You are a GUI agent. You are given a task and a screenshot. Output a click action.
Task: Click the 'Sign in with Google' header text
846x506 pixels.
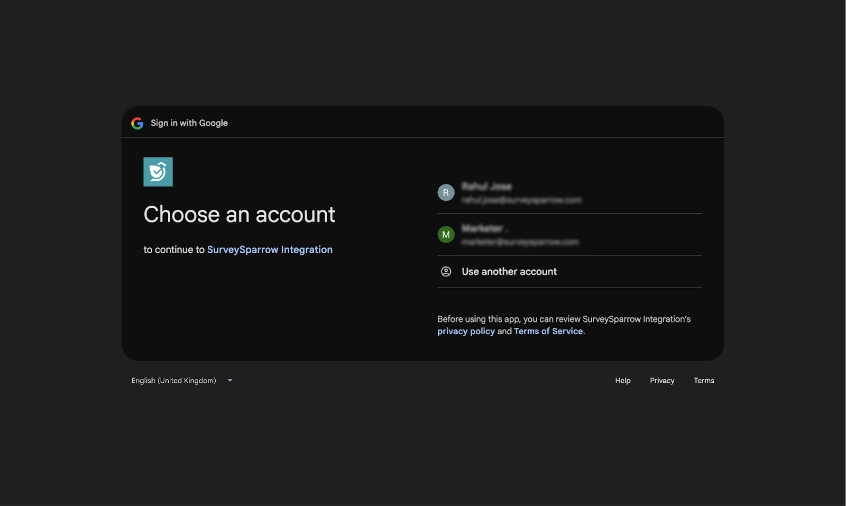tap(189, 123)
